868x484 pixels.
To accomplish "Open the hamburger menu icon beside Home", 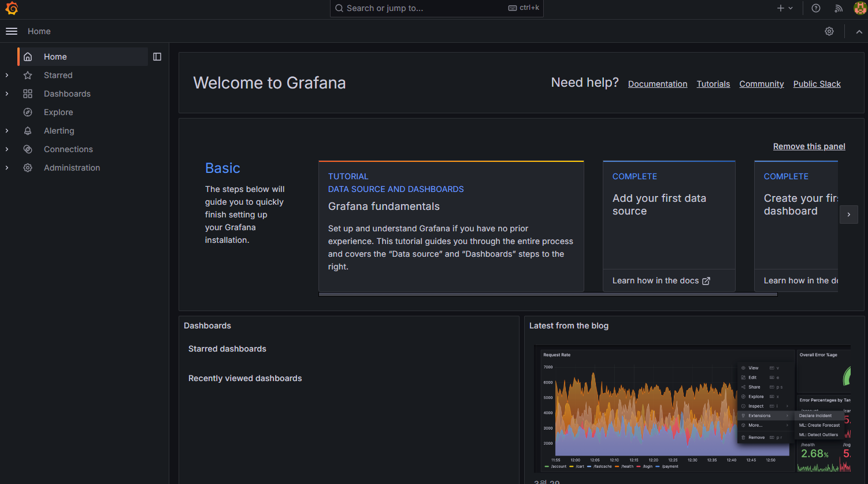I will 12,31.
